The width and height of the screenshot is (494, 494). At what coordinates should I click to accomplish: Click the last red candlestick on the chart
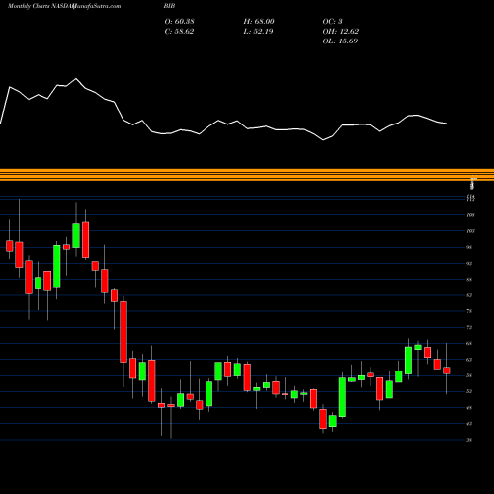tap(447, 370)
